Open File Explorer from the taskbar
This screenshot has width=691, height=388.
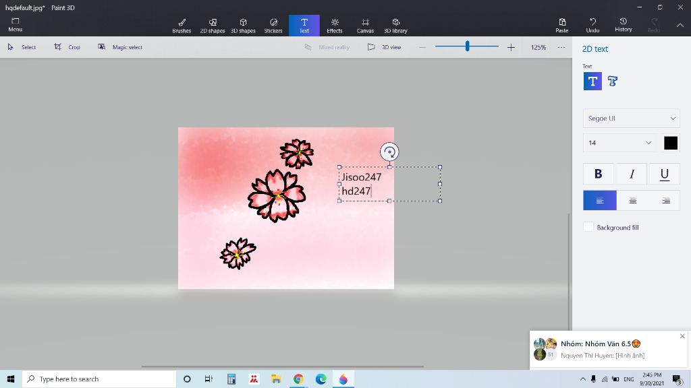coord(276,379)
